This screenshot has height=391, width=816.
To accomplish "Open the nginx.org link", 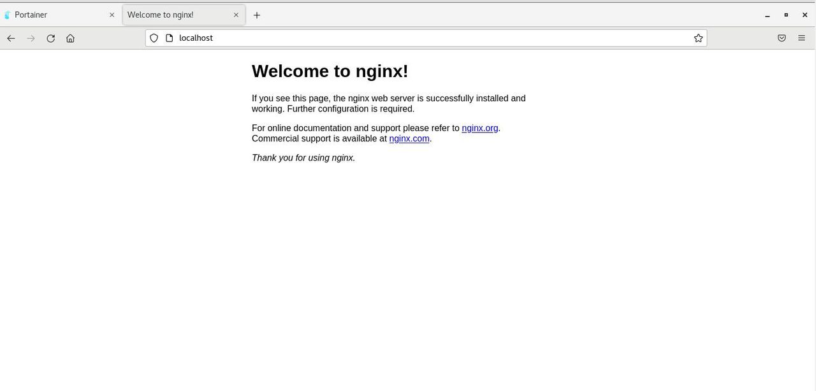I will coord(480,128).
